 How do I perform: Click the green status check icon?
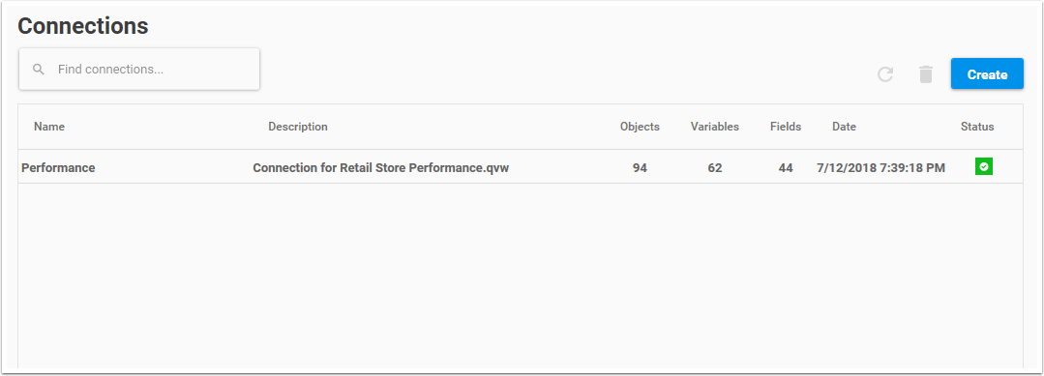[x=983, y=167]
